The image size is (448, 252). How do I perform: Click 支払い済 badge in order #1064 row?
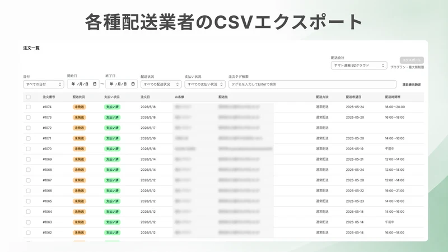click(113, 212)
